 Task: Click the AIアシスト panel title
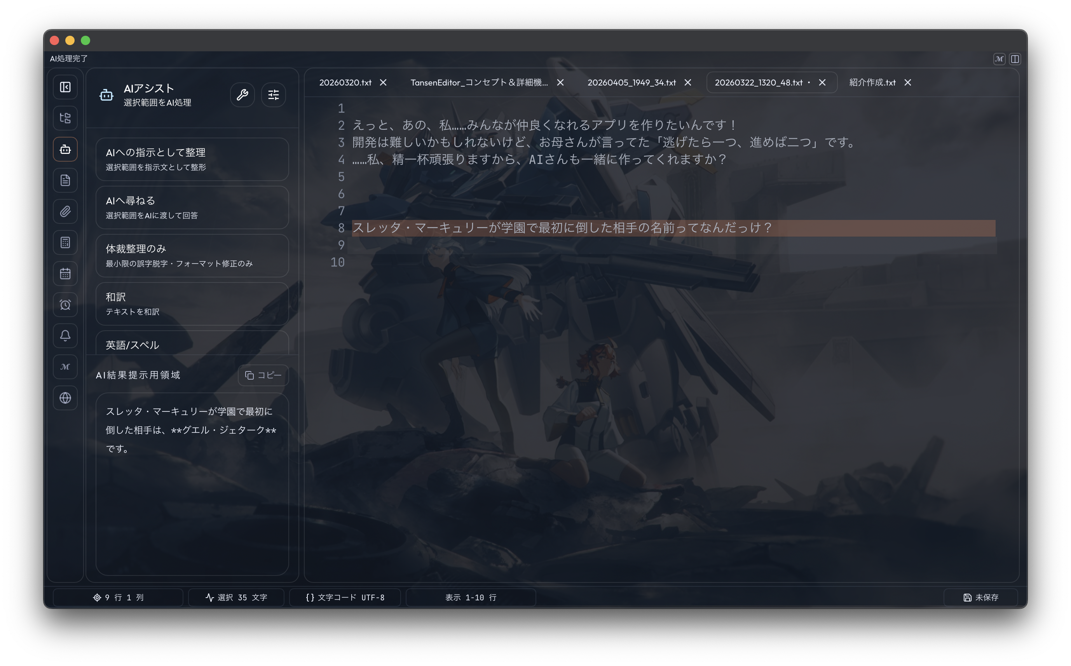coord(149,89)
